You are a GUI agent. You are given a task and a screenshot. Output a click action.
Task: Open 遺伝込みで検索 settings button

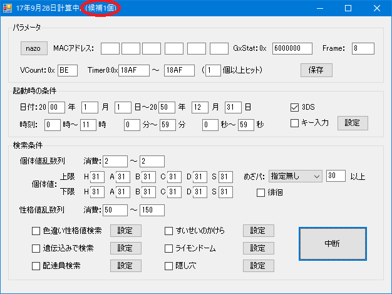[125, 248]
